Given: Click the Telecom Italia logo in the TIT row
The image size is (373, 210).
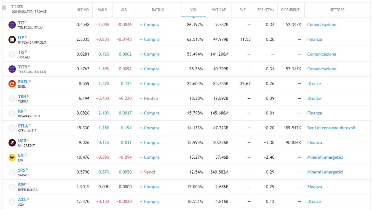Looking at the screenshot, I should coord(12,25).
